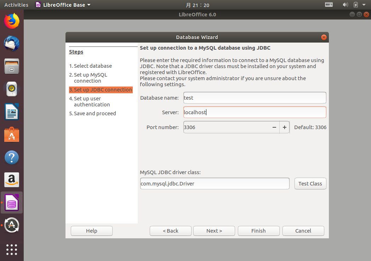
Task: Click the Steps heading
Action: [x=76, y=52]
